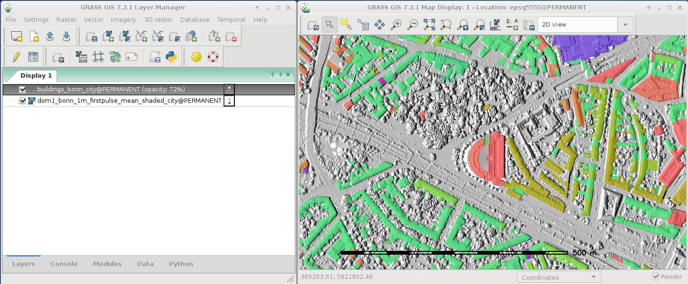
Task: Switch to the Modules tab
Action: coord(107,264)
